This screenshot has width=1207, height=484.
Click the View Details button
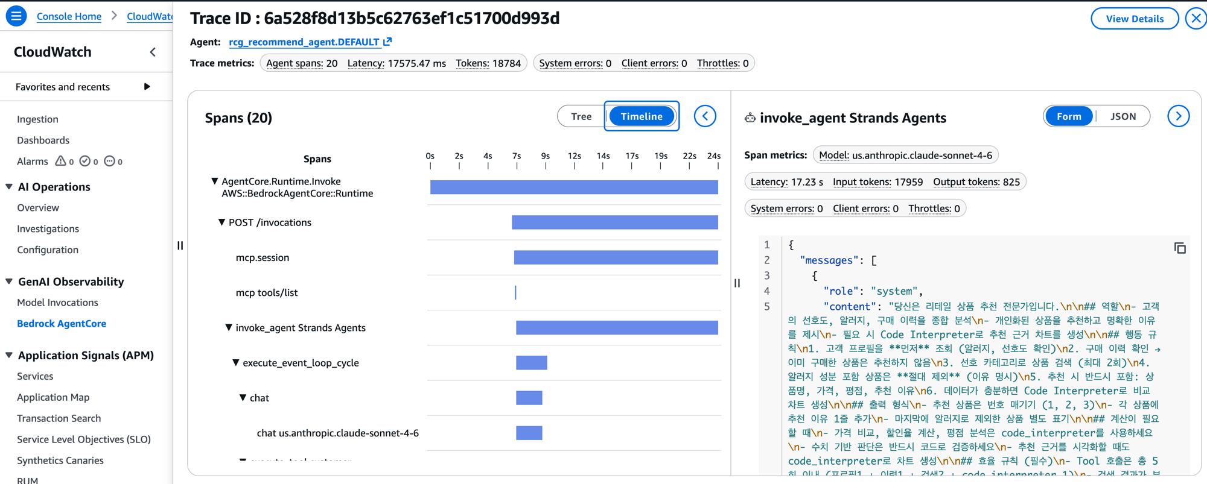click(1135, 19)
